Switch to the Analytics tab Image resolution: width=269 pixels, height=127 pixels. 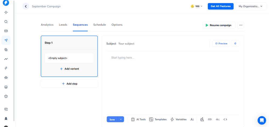pos(47,25)
